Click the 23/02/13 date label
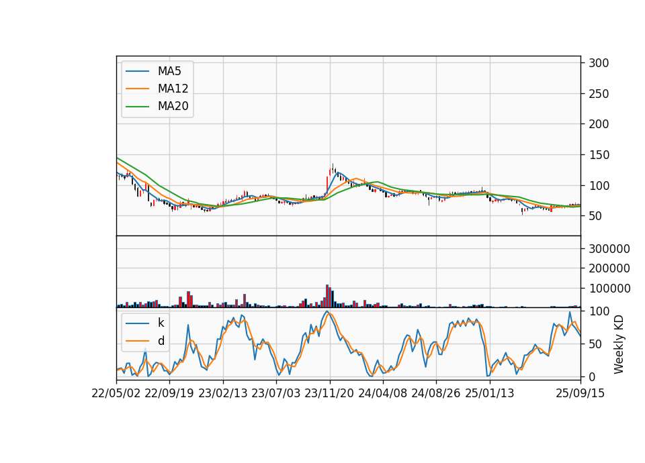 pos(223,393)
